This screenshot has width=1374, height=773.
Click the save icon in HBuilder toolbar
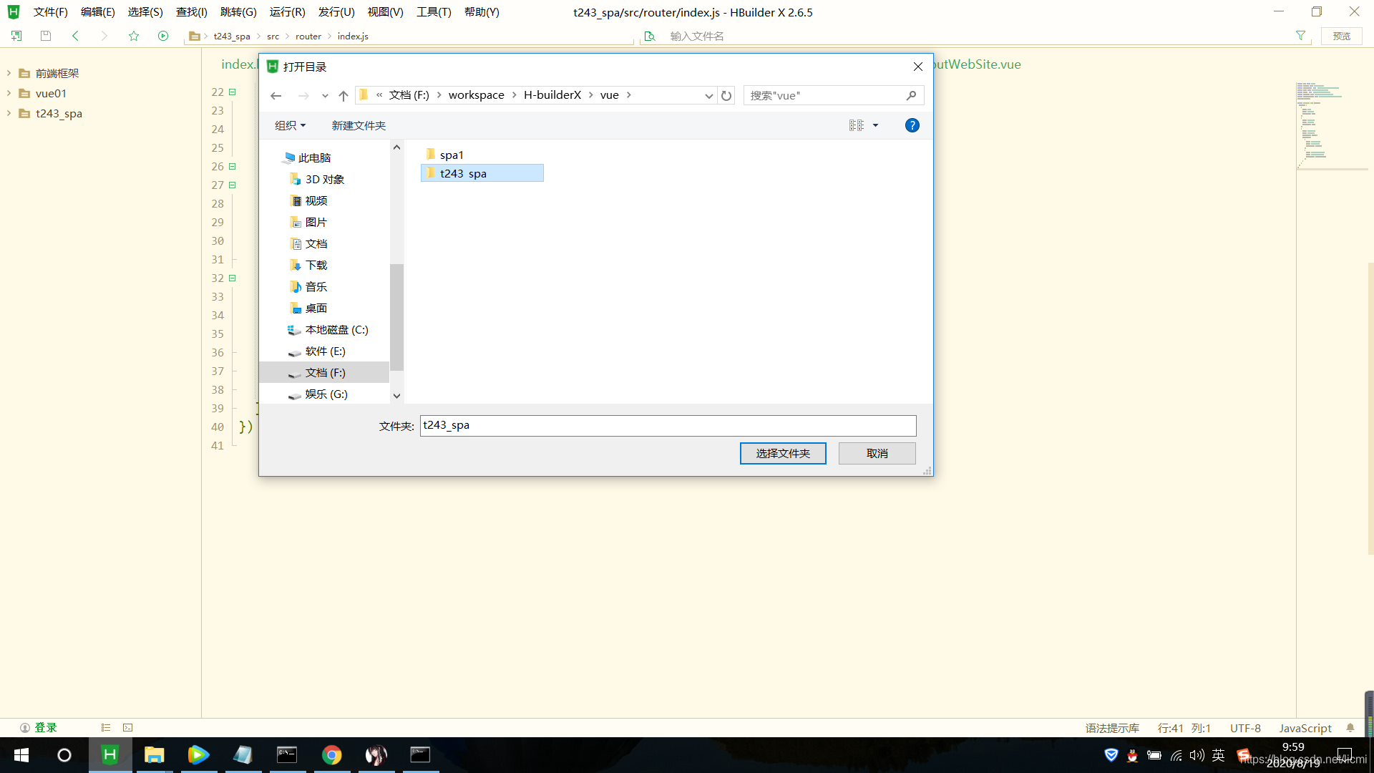click(46, 36)
